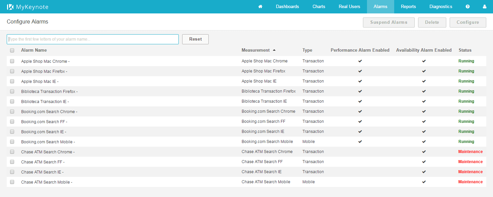493x197 pixels.
Task: Open the help question mark icon
Action: (x=467, y=7)
